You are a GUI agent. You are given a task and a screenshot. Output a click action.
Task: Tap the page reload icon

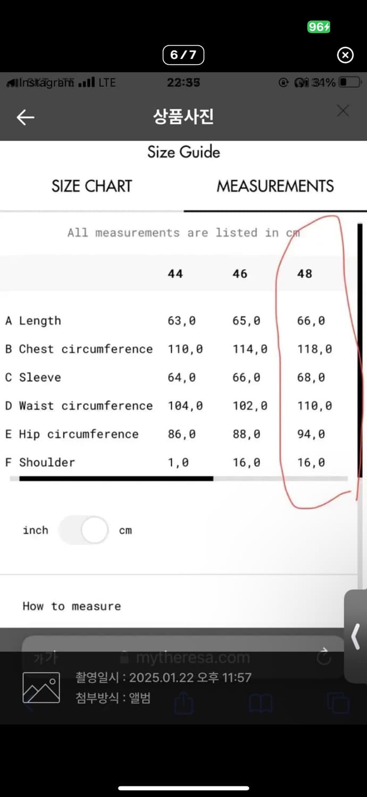(323, 658)
